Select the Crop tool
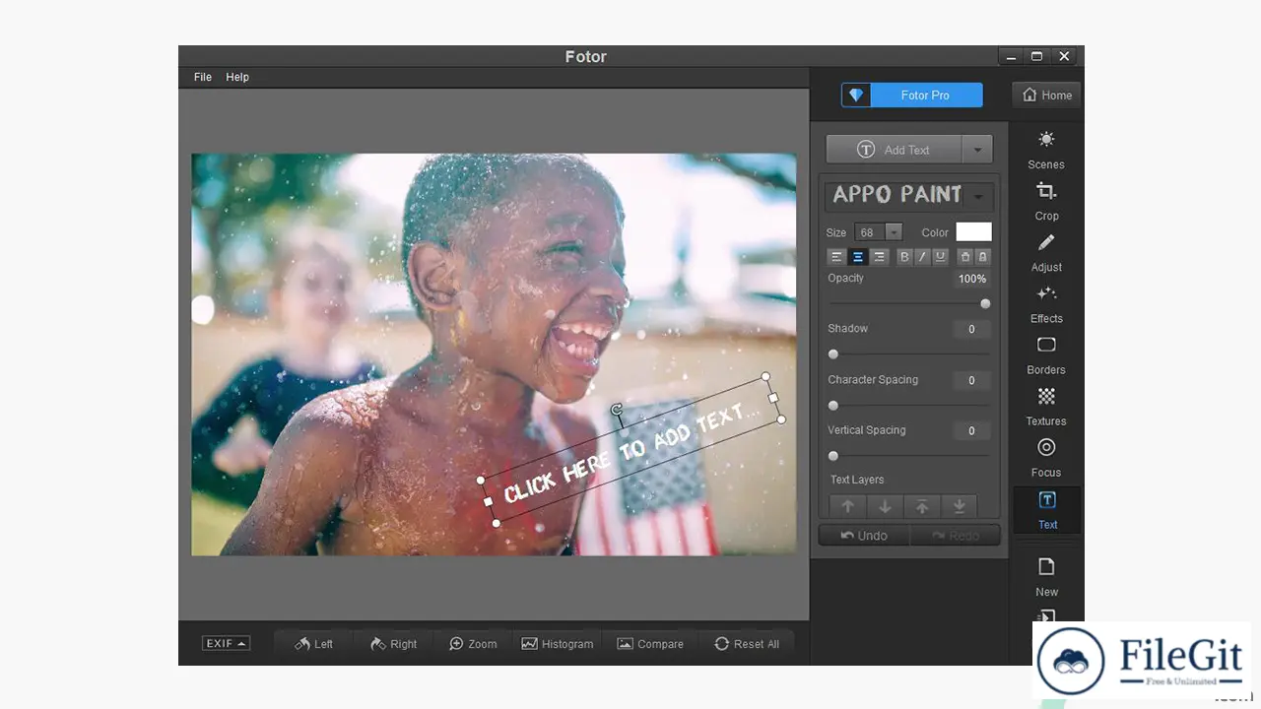 click(1046, 201)
